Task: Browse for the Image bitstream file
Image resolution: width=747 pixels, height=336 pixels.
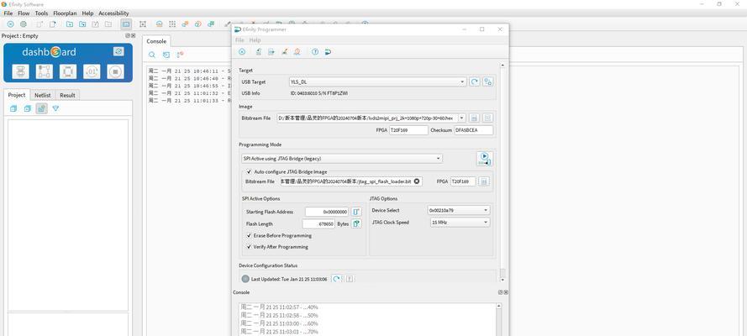Action: pos(475,118)
